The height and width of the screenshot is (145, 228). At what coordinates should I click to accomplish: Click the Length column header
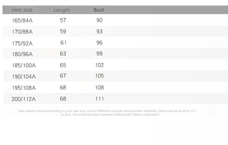click(x=62, y=10)
